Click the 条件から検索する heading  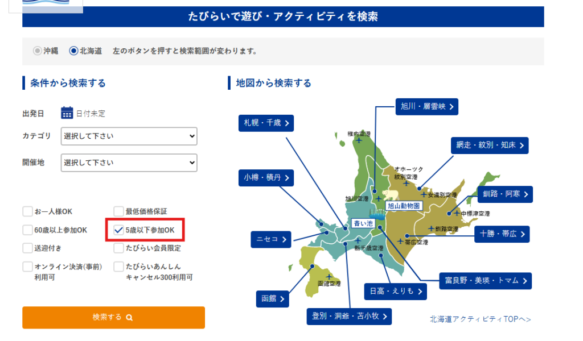(68, 83)
